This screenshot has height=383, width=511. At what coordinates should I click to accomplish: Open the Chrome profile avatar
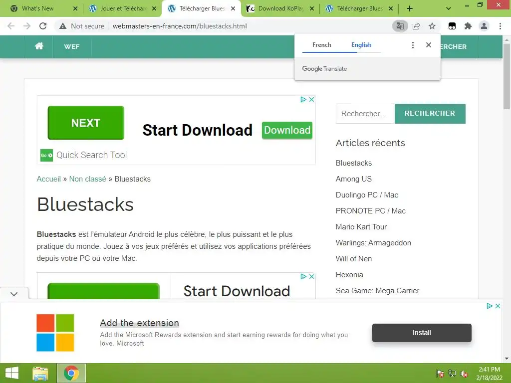click(484, 26)
